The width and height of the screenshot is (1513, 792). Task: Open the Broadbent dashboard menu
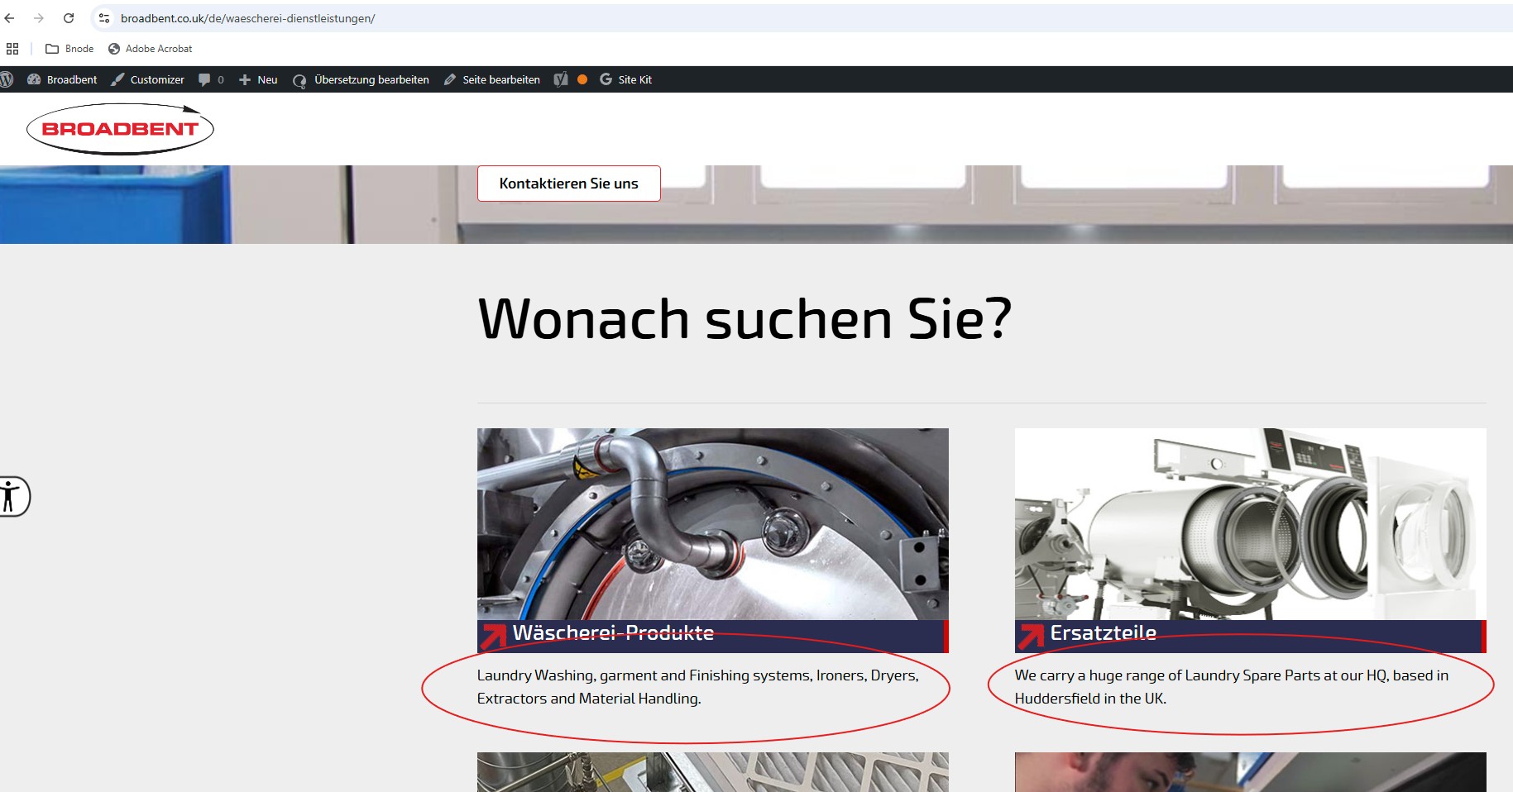(x=62, y=79)
